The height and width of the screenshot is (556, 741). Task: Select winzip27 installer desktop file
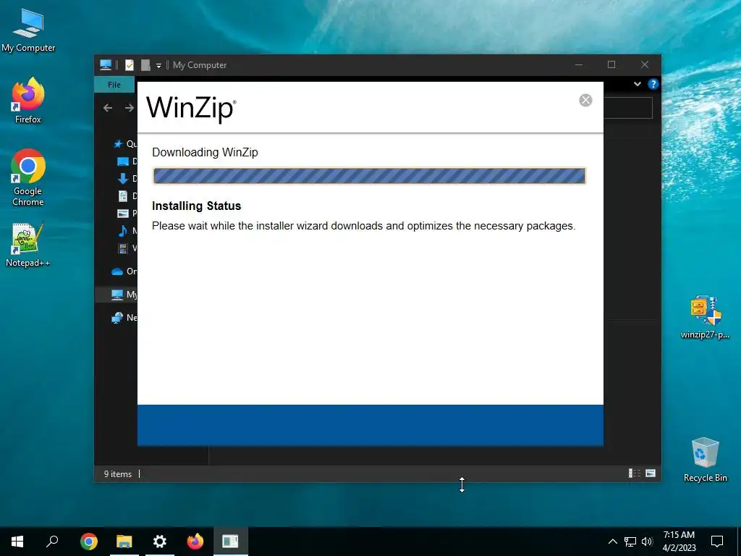[x=705, y=317]
